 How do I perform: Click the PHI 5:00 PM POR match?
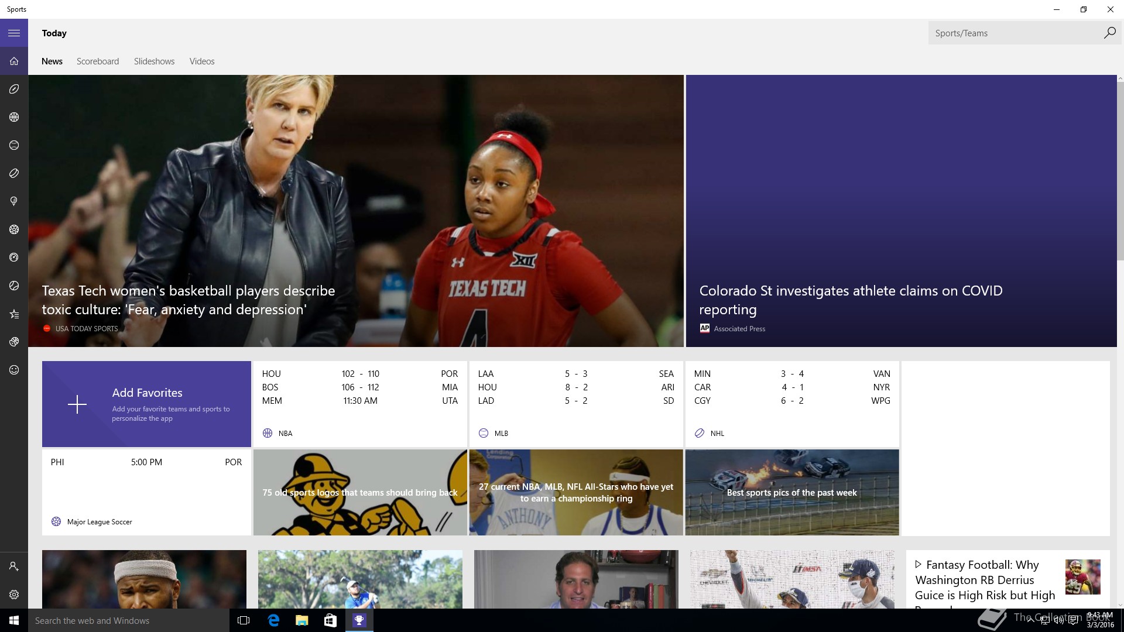click(x=146, y=462)
